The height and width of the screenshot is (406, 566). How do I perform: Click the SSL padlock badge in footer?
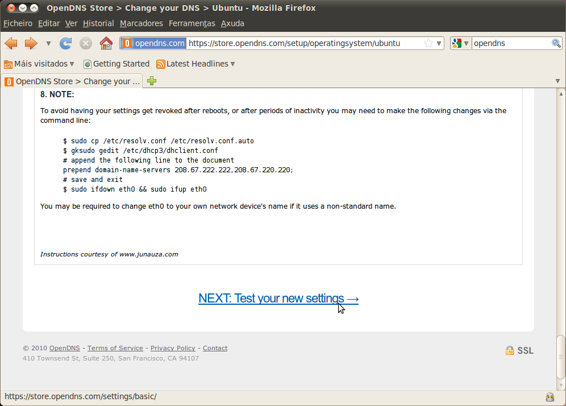pos(519,350)
